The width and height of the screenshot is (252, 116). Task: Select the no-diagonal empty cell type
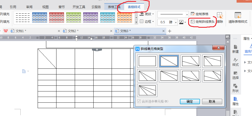[147, 61]
